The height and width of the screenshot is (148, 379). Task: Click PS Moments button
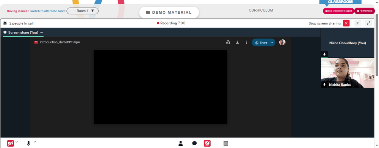365,11
